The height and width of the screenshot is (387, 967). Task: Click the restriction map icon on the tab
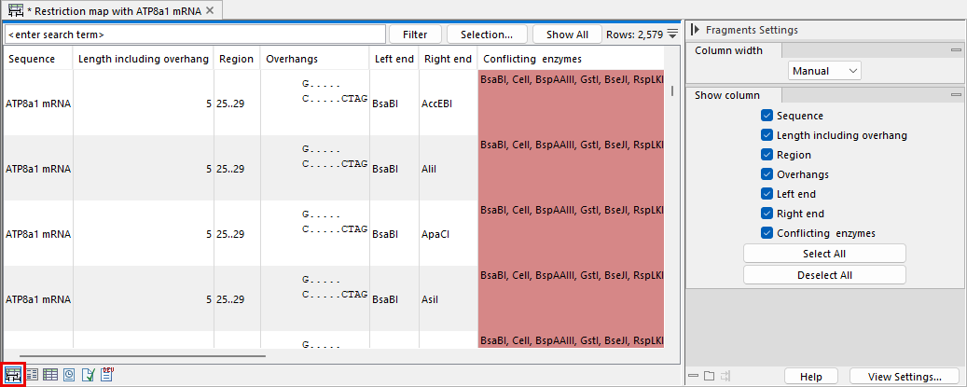click(x=16, y=10)
